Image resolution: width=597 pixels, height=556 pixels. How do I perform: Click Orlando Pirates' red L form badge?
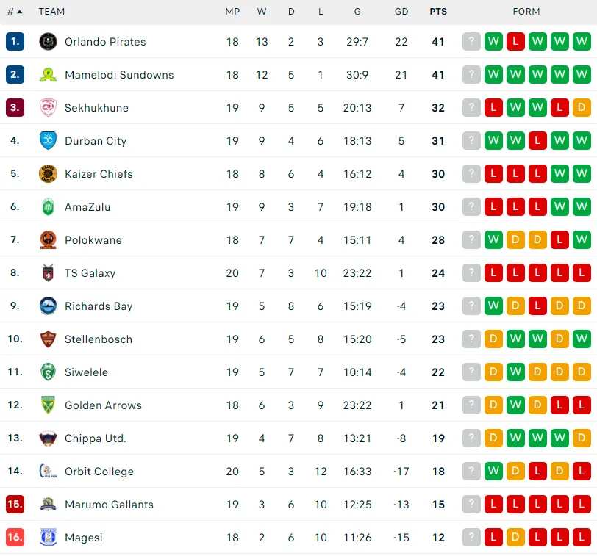click(516, 42)
